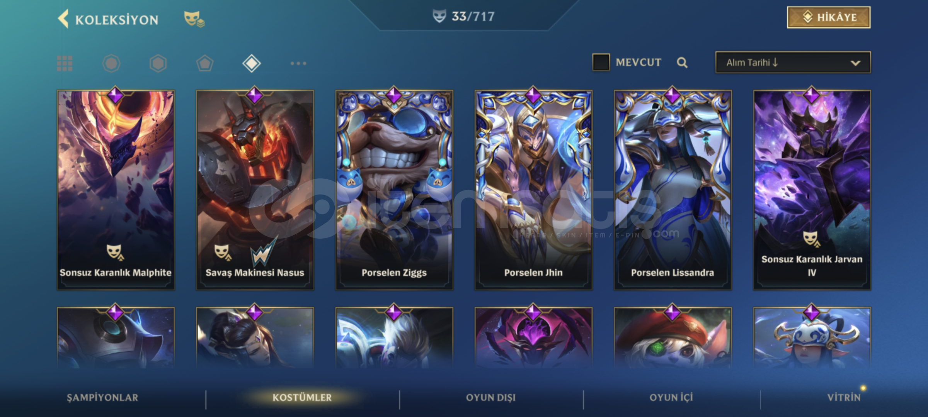Select the first circular rarity filter icon
Screen dimensions: 928x417
pos(111,63)
